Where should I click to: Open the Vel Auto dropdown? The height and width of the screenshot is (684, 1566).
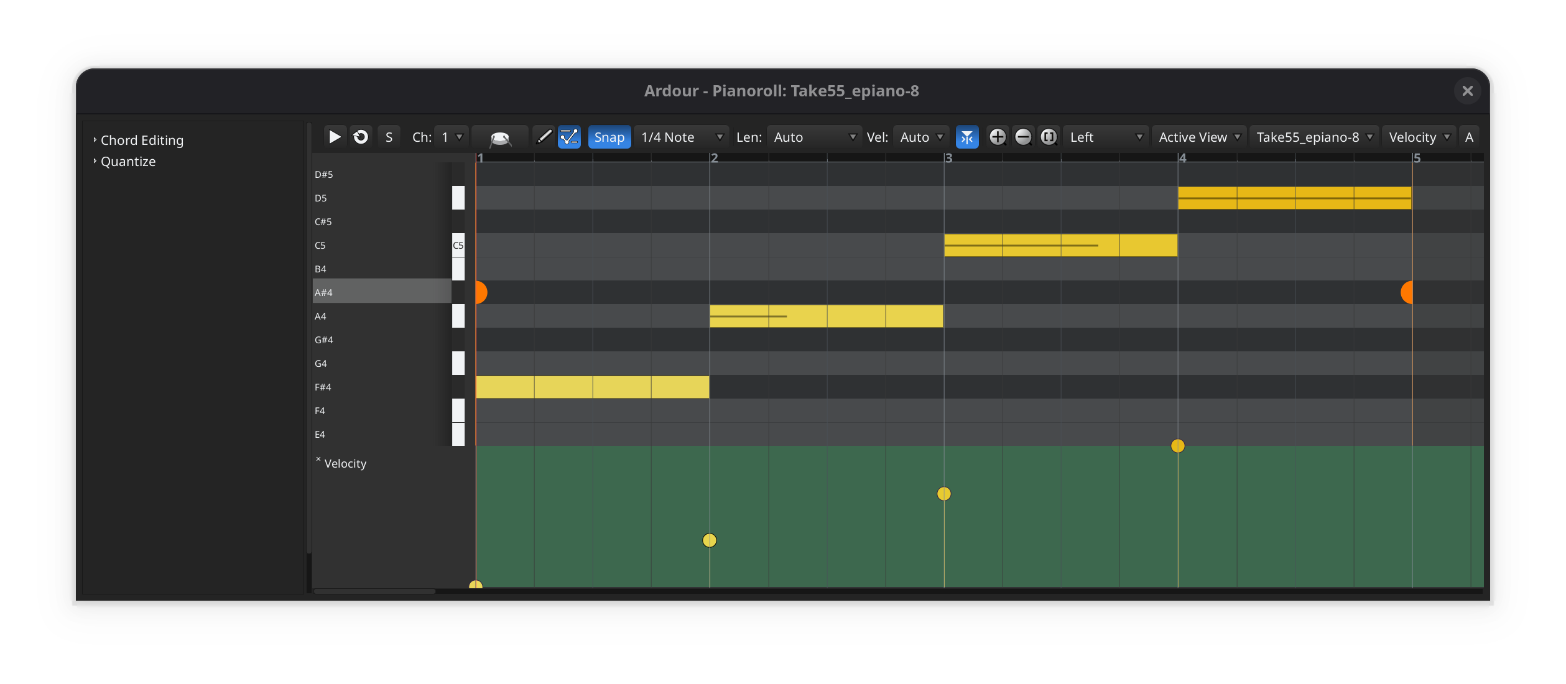point(921,137)
